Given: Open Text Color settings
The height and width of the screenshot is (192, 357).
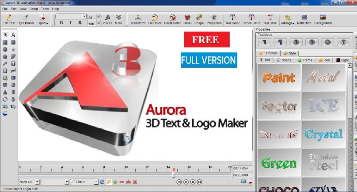Looking at the screenshot, I should 232,20.
